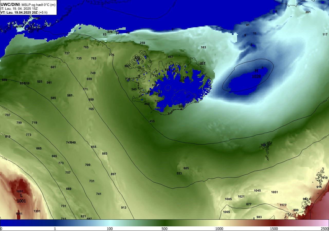Click the 1581 height value
Screen dimensions: 329x231
[19, 214]
